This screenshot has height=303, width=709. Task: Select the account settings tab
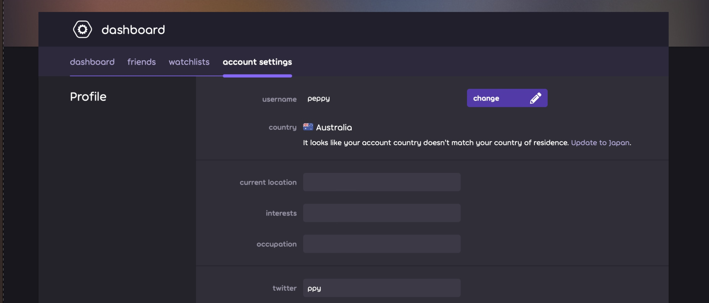pos(257,62)
